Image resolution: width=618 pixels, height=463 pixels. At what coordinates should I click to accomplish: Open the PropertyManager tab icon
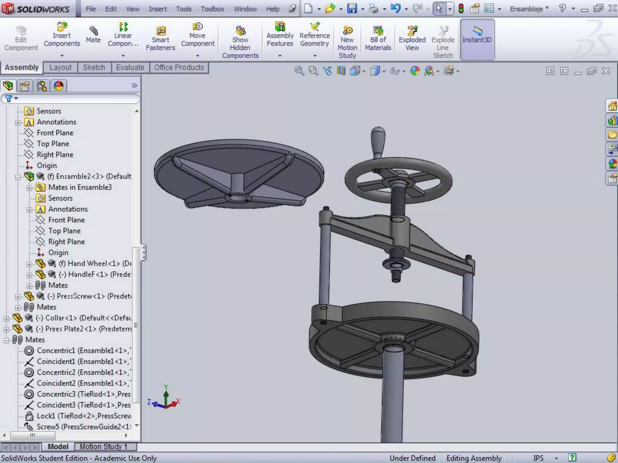(24, 86)
